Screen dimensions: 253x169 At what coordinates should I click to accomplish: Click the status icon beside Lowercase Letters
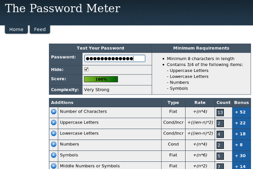tap(54, 134)
